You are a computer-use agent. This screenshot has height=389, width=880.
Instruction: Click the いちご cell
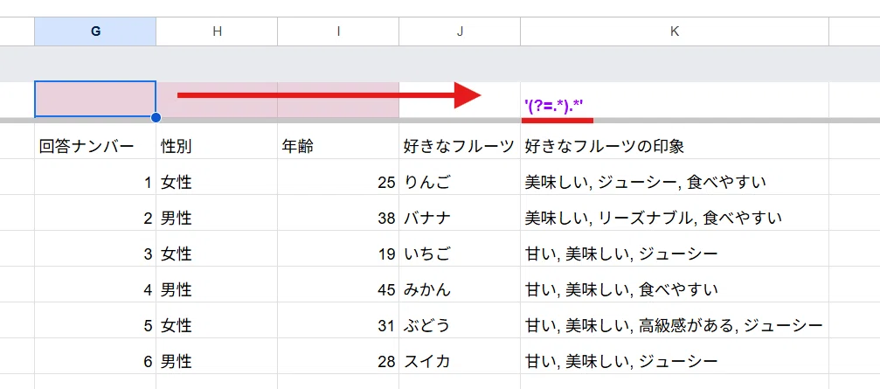(460, 254)
